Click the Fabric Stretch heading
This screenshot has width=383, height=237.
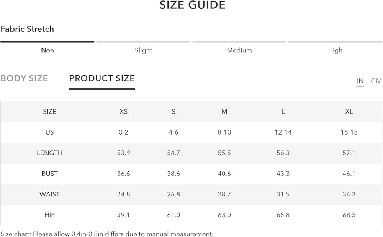(x=27, y=29)
